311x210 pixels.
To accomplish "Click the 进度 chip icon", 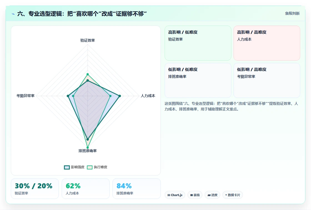I will 209,195.
